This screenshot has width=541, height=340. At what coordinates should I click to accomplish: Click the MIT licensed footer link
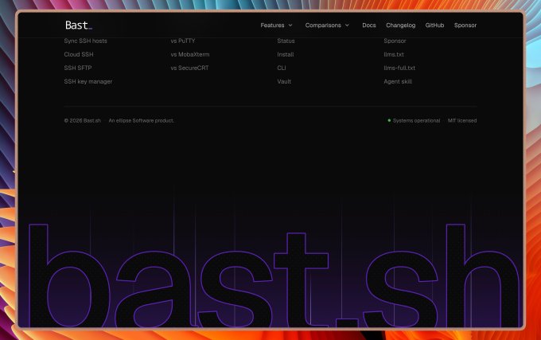click(462, 120)
